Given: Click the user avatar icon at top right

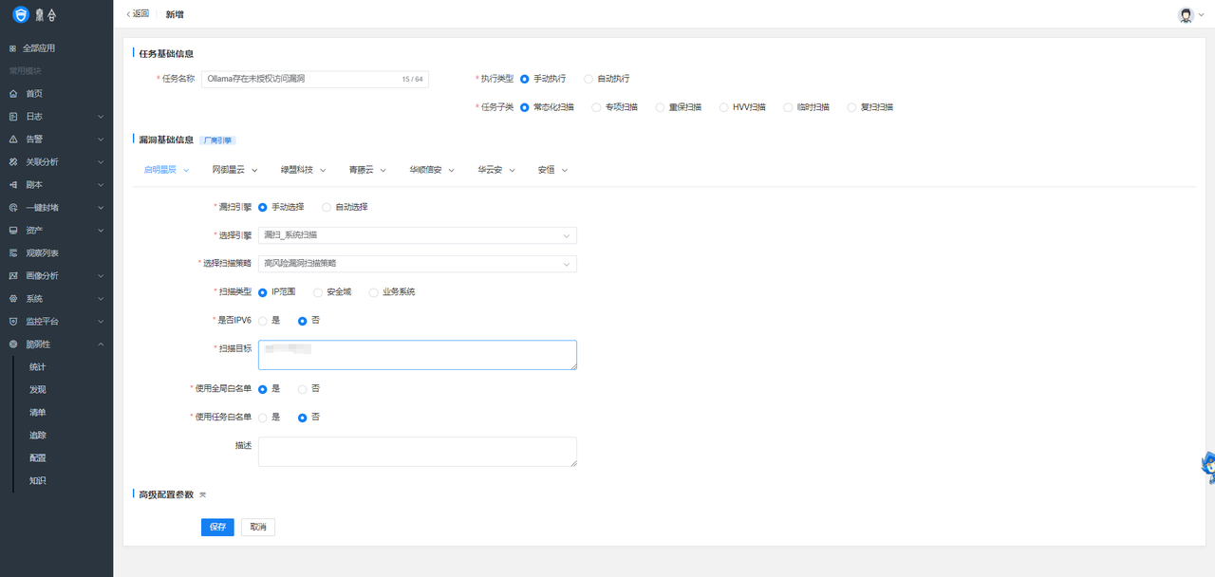Looking at the screenshot, I should click(x=1186, y=14).
